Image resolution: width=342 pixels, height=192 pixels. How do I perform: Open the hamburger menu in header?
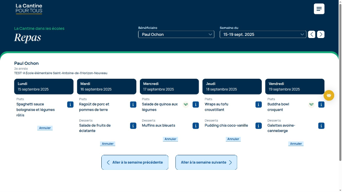(319, 9)
